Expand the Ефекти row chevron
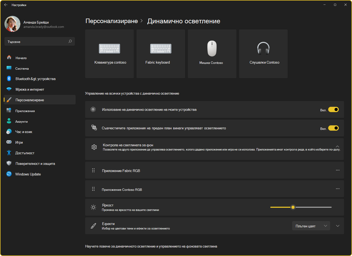The height and width of the screenshot is (256, 352). tap(338, 226)
